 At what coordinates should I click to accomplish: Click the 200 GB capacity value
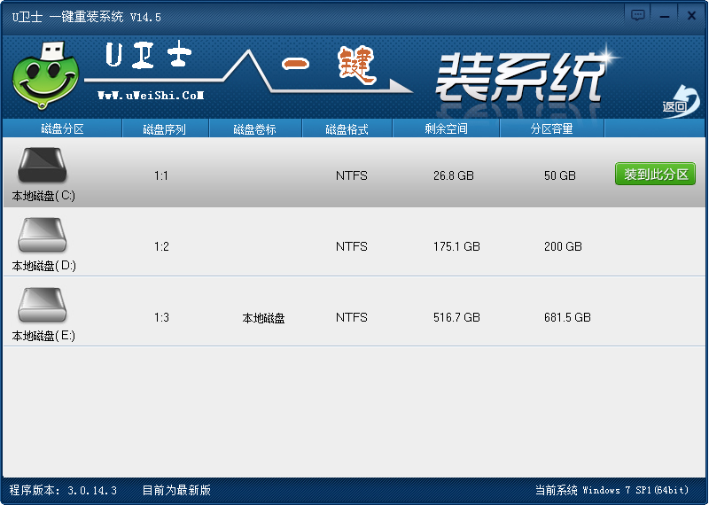[x=563, y=246]
